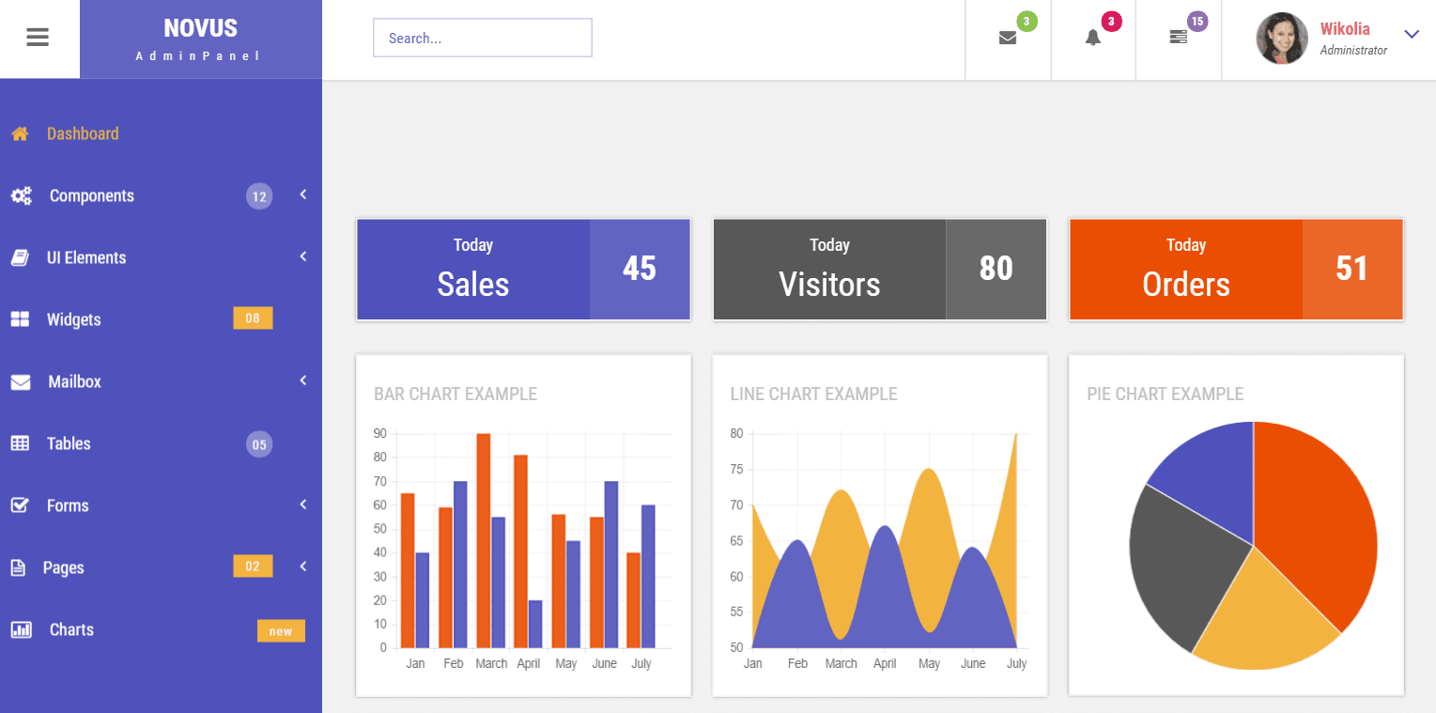Click the NOVUS AdminPanel logo
This screenshot has width=1436, height=713.
[x=200, y=39]
